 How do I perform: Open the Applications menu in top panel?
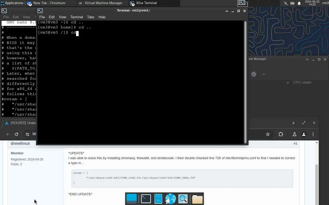(x=12, y=3)
